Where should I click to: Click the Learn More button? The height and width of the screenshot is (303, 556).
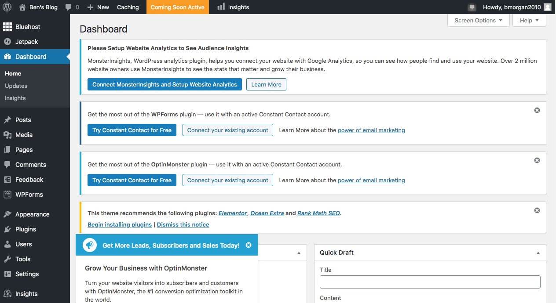point(266,84)
